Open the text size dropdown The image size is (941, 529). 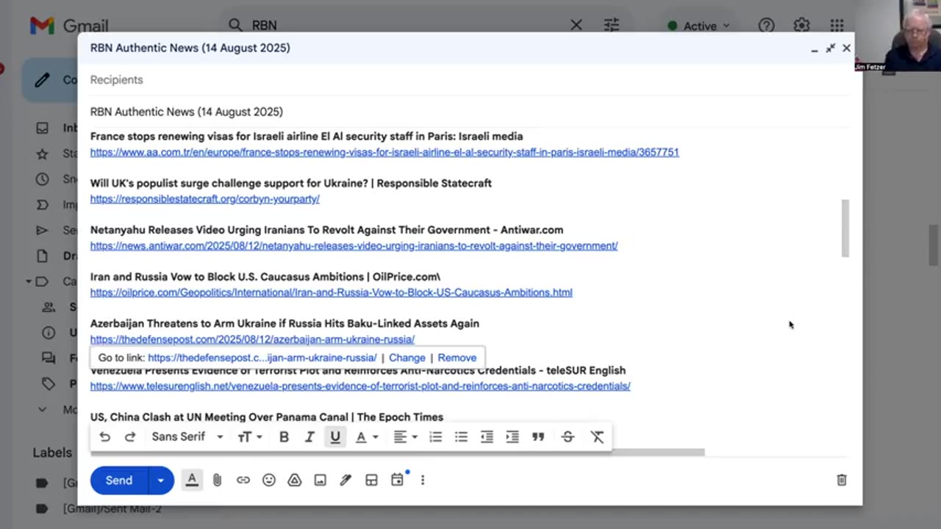pyautogui.click(x=250, y=437)
